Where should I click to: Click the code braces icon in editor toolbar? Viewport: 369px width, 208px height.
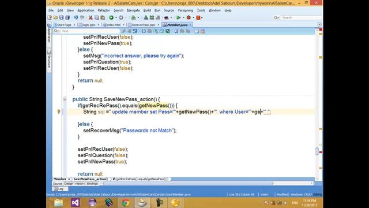(144, 31)
